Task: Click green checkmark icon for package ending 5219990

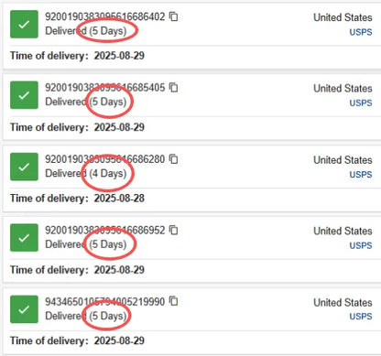Action: click(24, 309)
